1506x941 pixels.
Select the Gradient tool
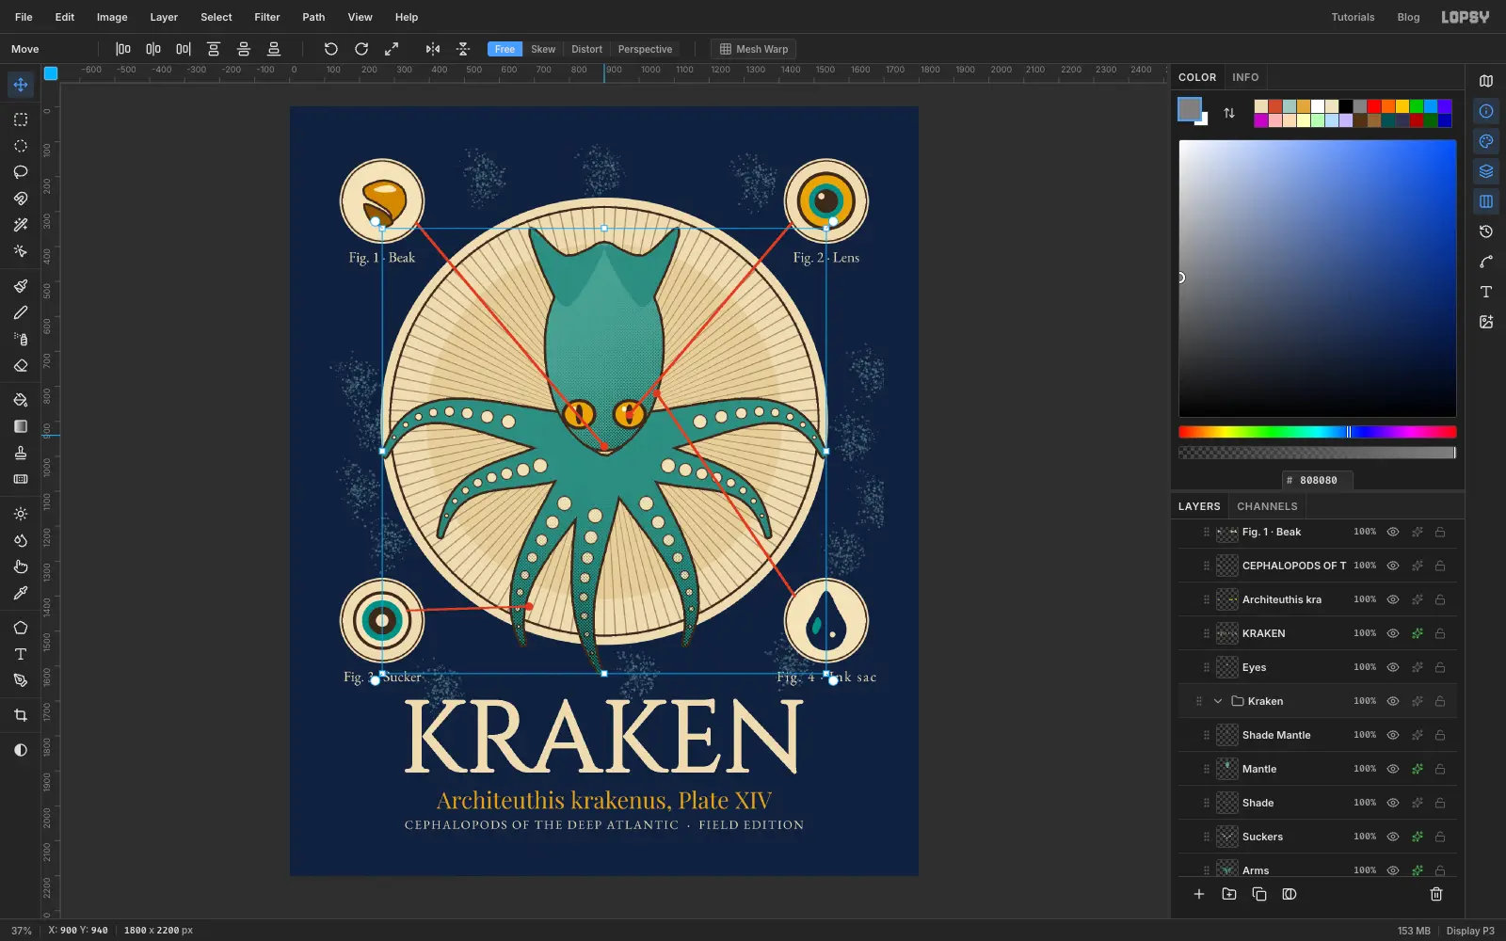[x=21, y=426]
